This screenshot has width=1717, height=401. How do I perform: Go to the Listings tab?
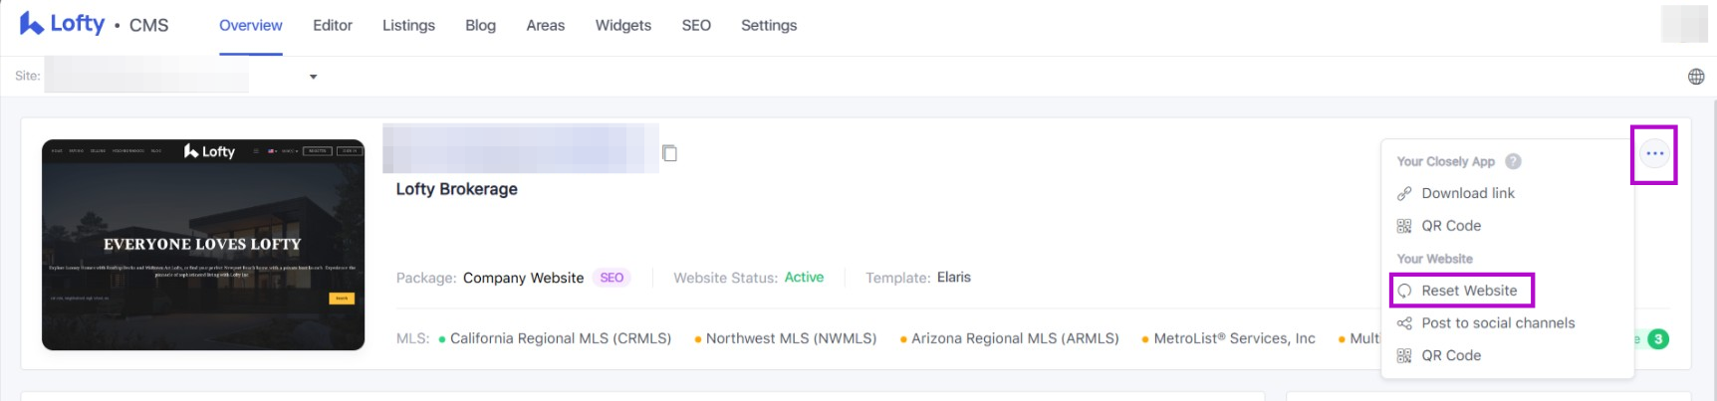[x=408, y=26]
